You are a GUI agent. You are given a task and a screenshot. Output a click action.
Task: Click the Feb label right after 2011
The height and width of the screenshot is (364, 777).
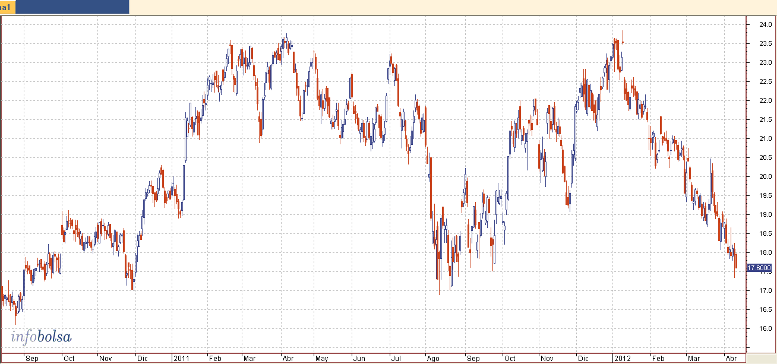214,359
